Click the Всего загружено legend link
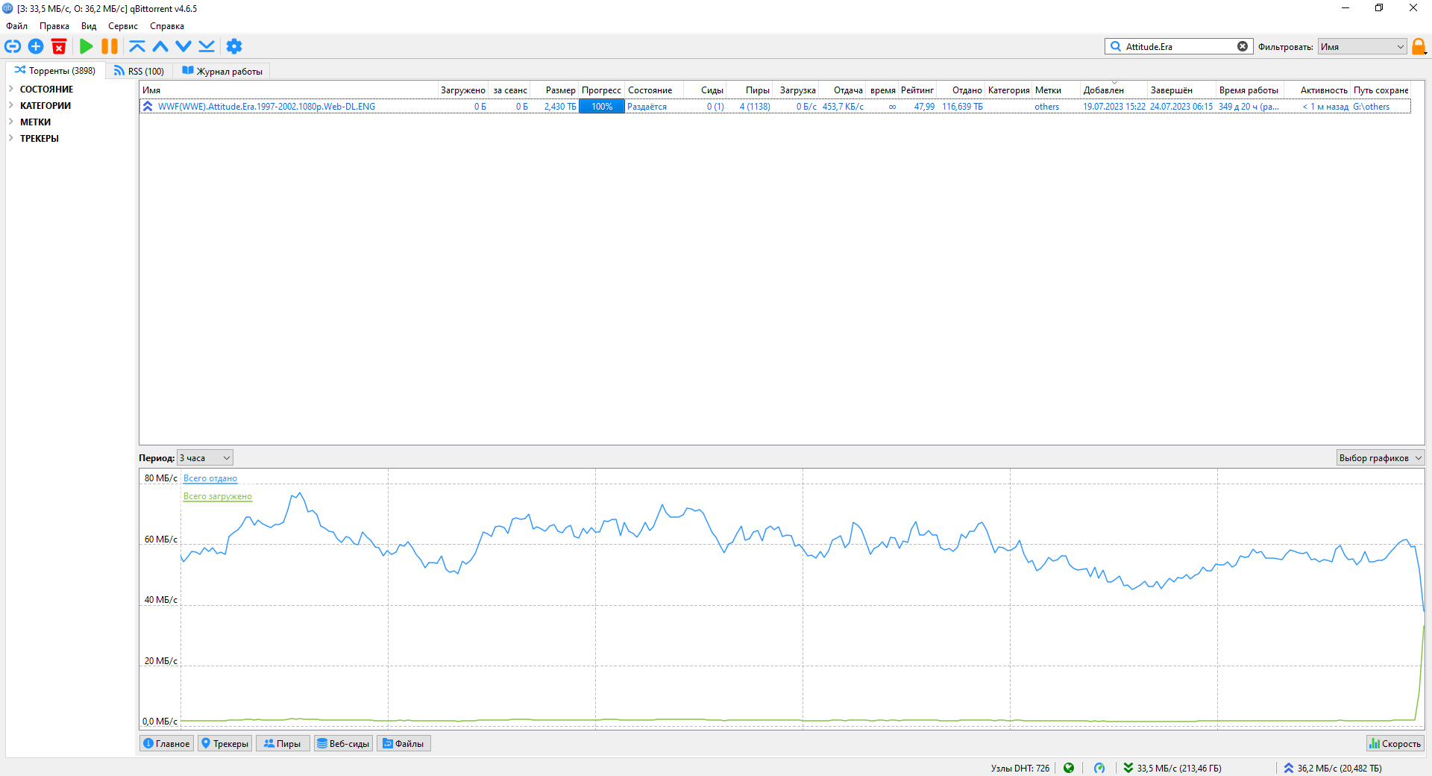Screen dimensions: 1432x776 pyautogui.click(x=218, y=496)
